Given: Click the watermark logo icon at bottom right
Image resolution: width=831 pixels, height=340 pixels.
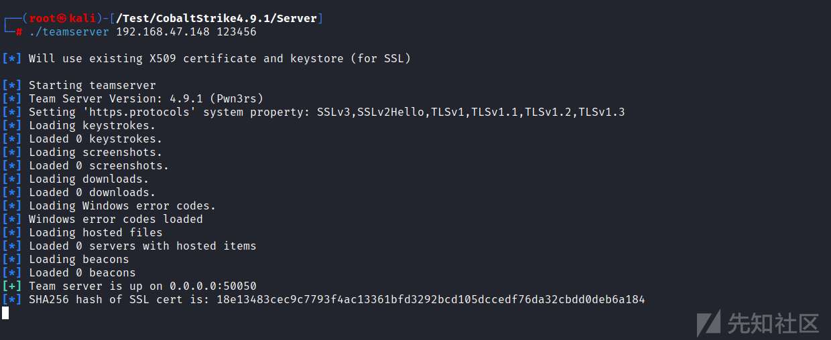Looking at the screenshot, I should tap(709, 323).
